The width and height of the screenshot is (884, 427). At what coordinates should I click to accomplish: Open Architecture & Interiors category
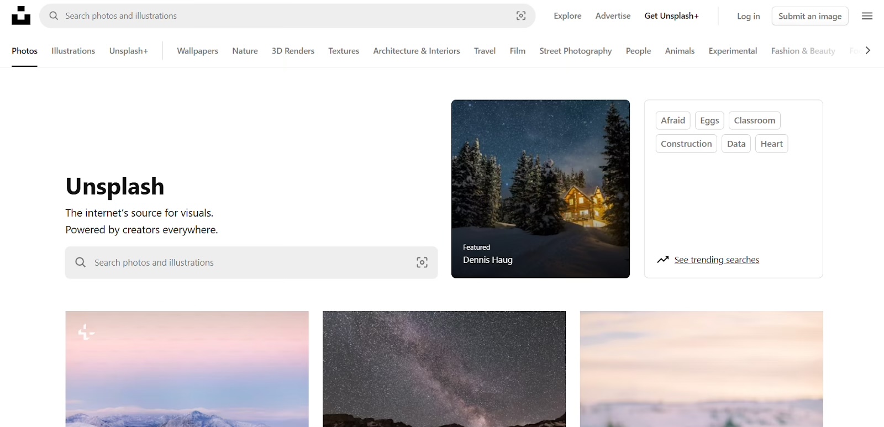point(417,51)
